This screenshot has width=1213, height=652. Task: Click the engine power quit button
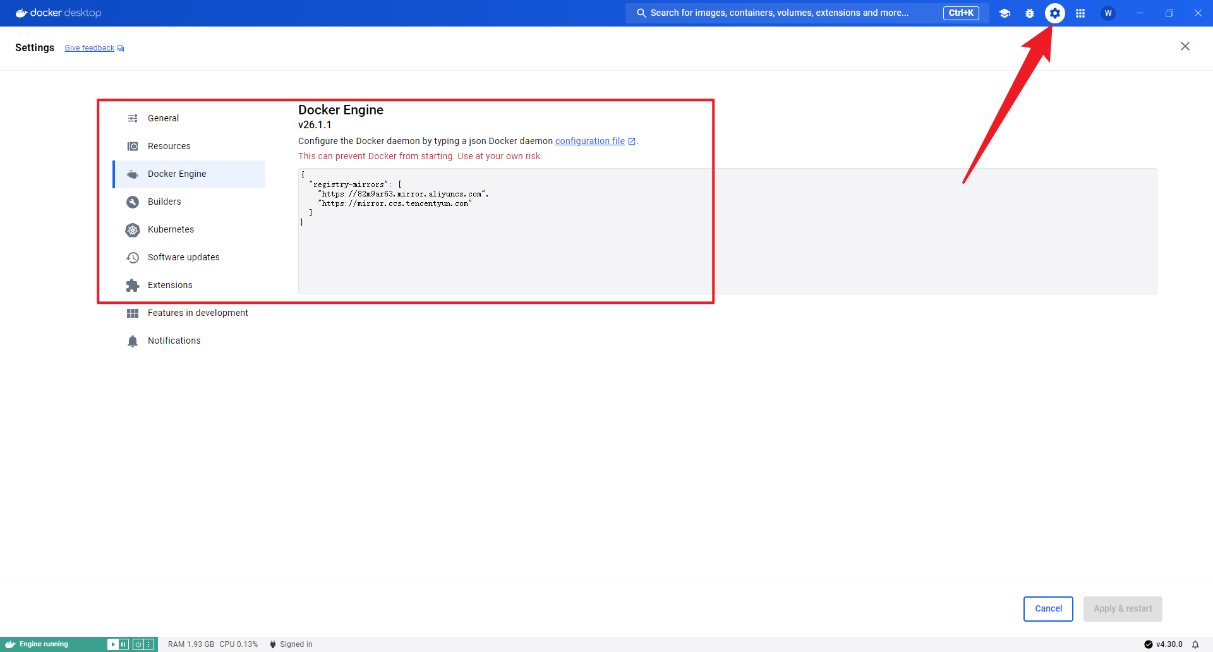pyautogui.click(x=138, y=644)
